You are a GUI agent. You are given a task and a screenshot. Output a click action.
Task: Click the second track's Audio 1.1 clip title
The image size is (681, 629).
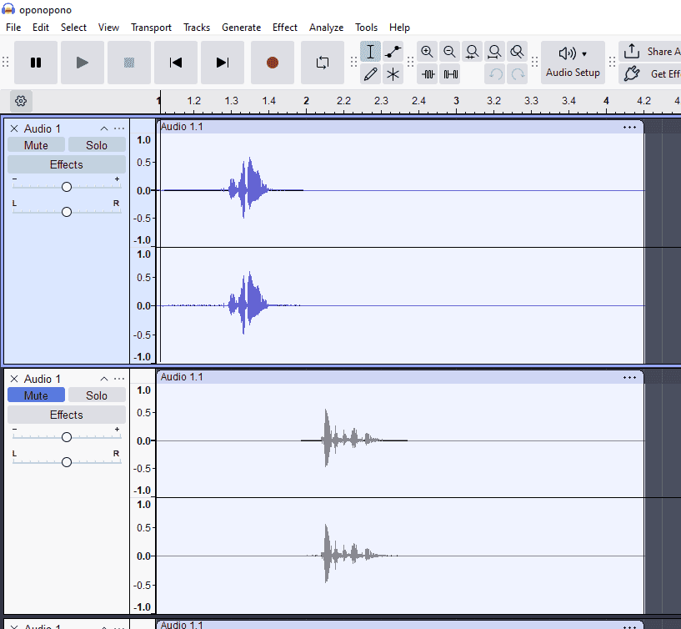[182, 377]
